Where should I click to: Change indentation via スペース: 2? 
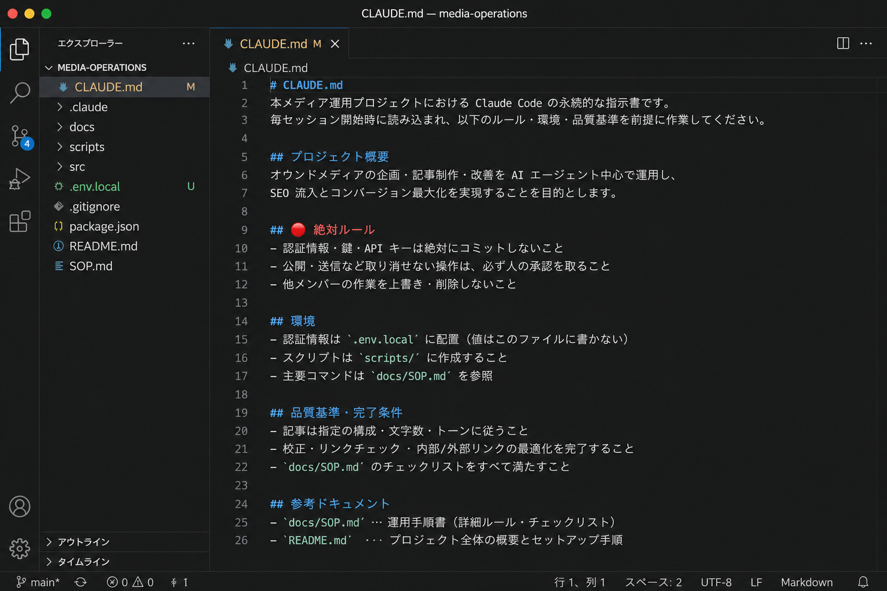(x=653, y=582)
